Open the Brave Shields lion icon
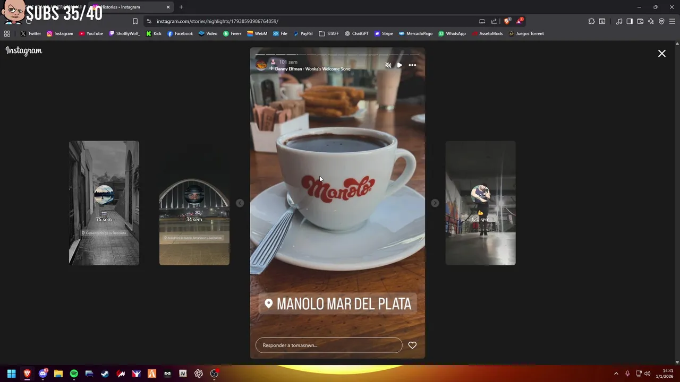Viewport: 680px width, 382px height. coord(507,21)
